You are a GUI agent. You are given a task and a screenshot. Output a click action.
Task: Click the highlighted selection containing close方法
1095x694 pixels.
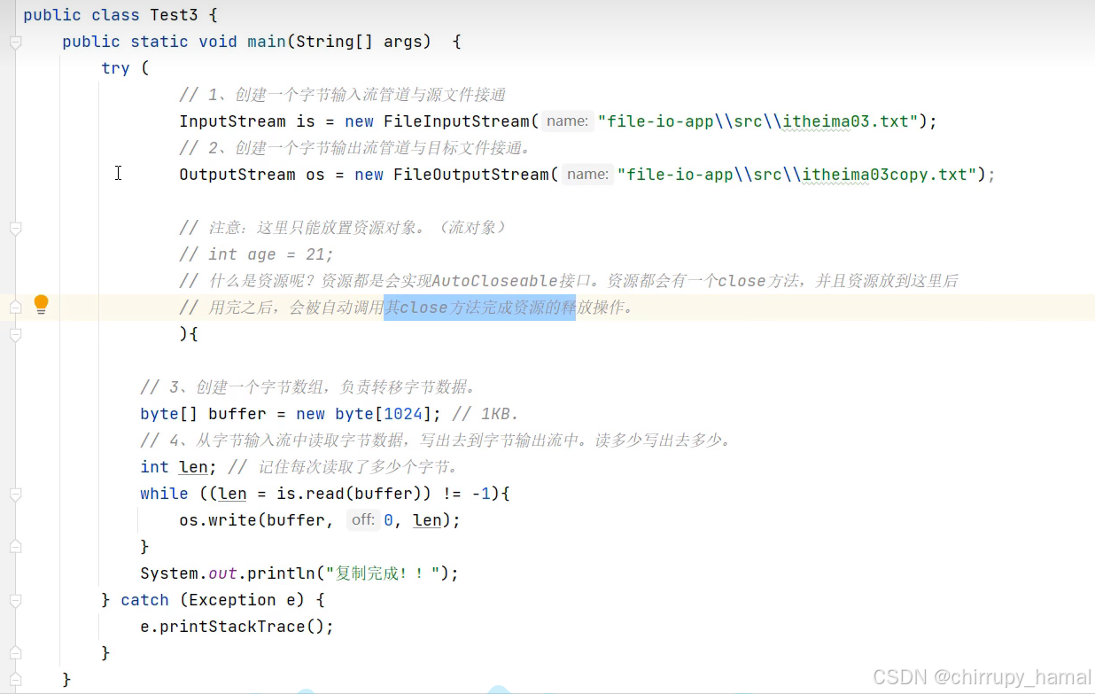tap(479, 308)
